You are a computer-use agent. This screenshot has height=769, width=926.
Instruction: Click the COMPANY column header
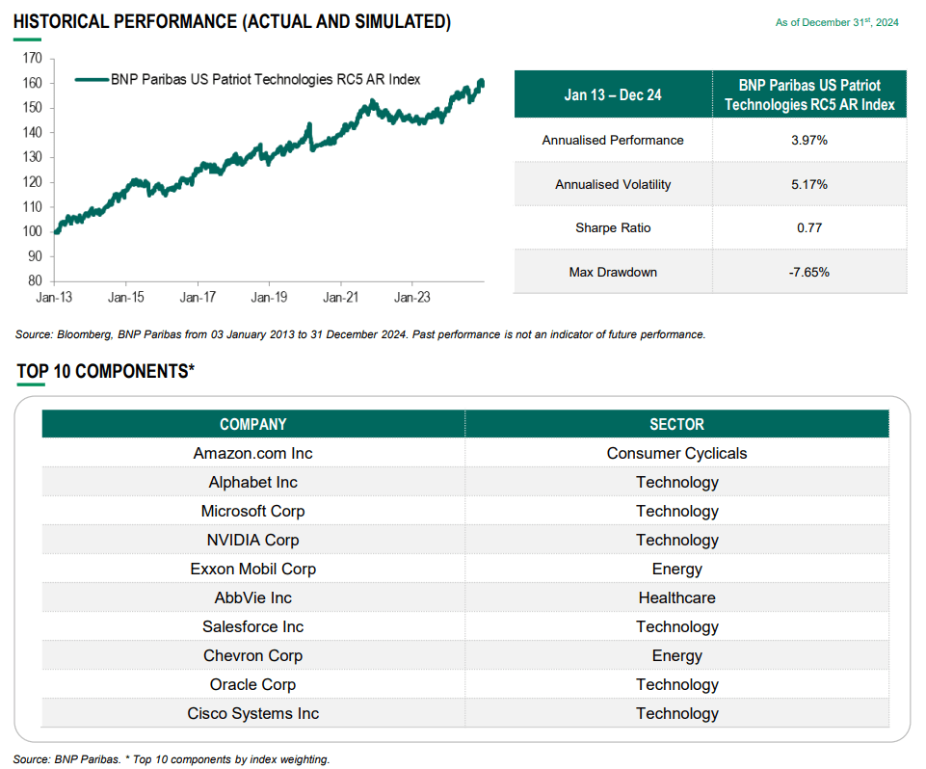(x=252, y=424)
